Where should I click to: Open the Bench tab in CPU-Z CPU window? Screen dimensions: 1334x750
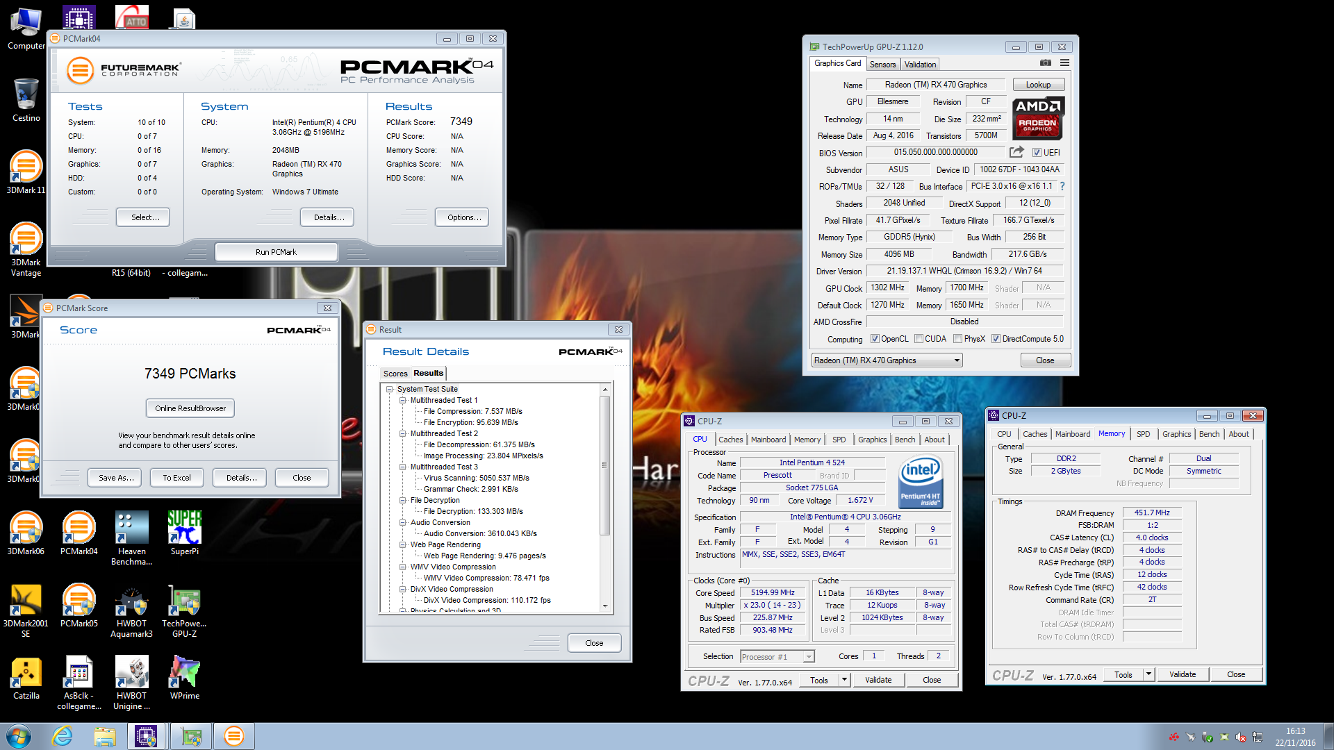pyautogui.click(x=905, y=440)
